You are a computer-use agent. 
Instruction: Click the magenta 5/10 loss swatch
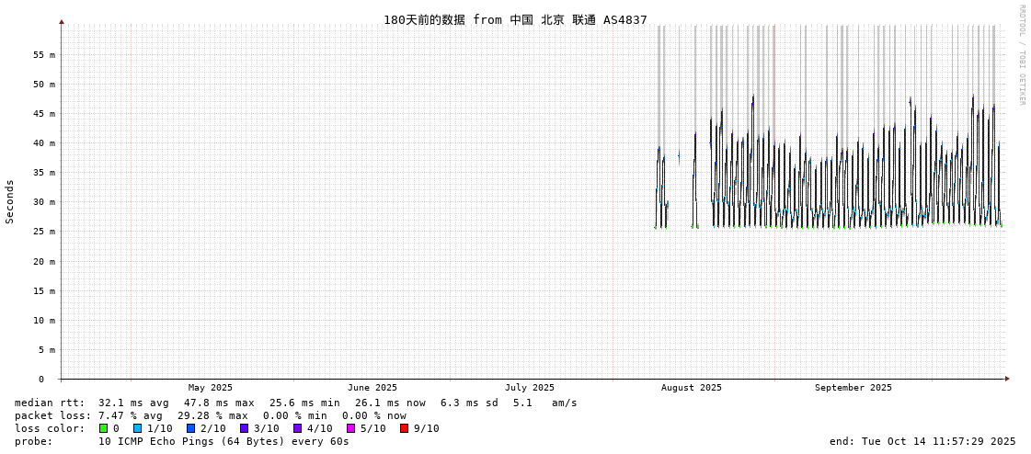350,428
